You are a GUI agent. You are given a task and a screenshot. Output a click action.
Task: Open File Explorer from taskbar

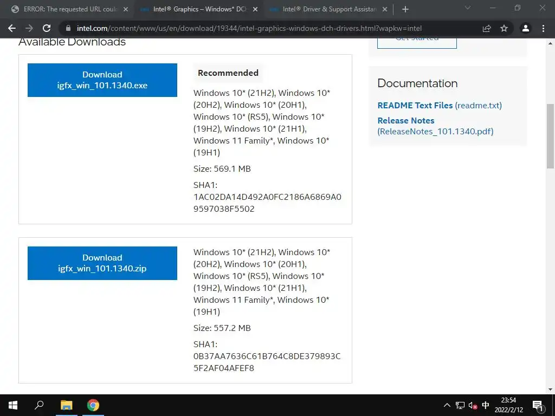pos(66,405)
